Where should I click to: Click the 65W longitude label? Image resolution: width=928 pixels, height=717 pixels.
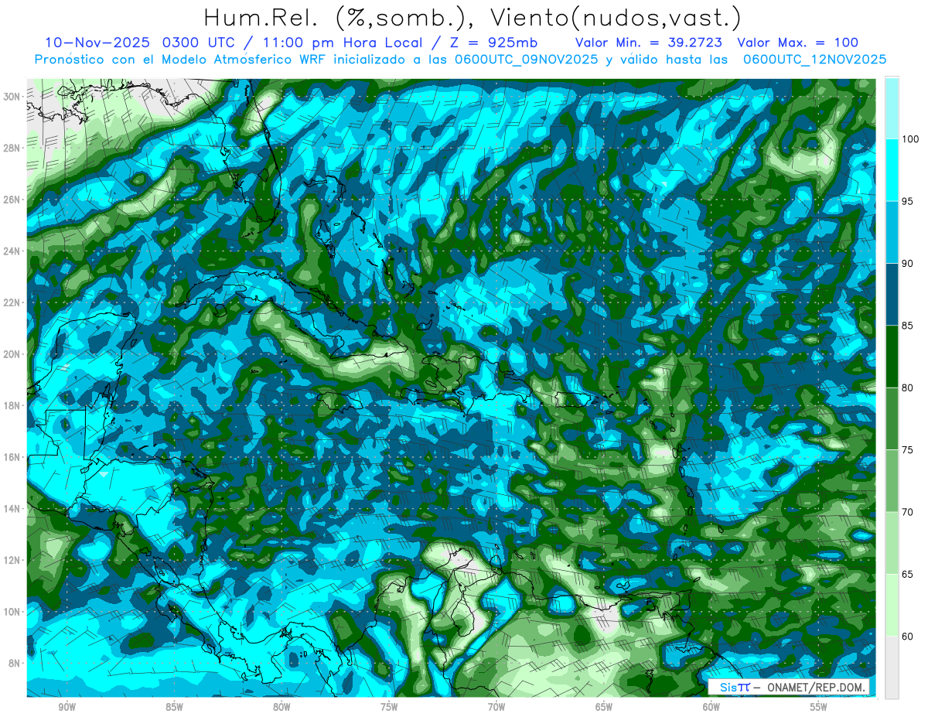[604, 707]
